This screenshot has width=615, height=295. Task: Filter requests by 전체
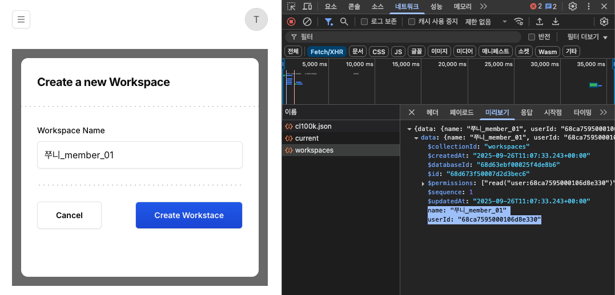click(293, 51)
